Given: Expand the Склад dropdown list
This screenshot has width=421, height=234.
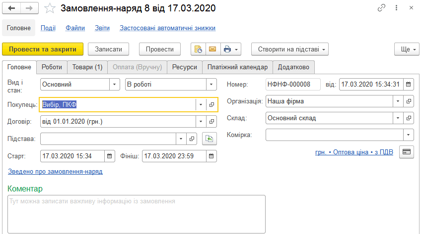Looking at the screenshot, I should point(398,118).
